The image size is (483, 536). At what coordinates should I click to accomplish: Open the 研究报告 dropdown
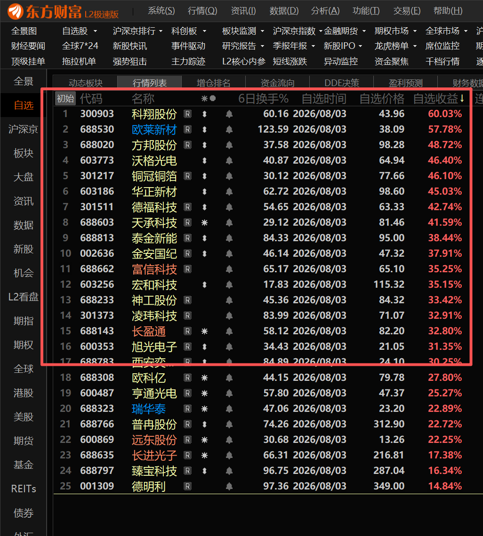click(x=262, y=46)
